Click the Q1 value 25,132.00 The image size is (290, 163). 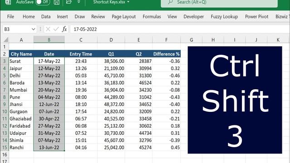(x=111, y=126)
